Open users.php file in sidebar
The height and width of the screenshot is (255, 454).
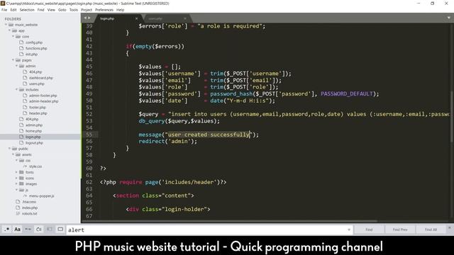[x=37, y=84]
